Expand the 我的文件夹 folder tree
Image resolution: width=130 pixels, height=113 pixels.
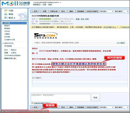tap(3, 43)
